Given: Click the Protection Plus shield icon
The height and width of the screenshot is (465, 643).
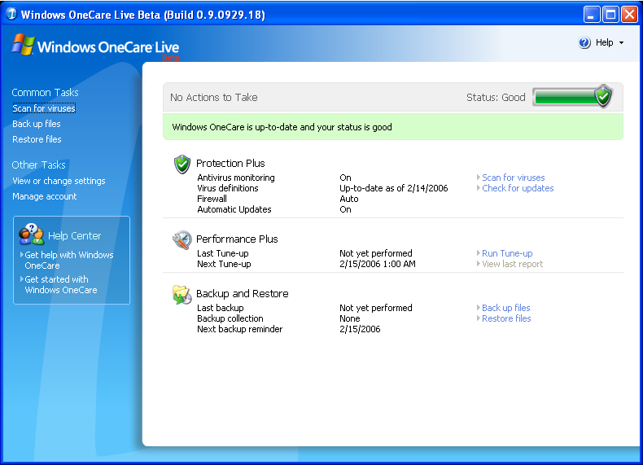Looking at the screenshot, I should click(182, 165).
